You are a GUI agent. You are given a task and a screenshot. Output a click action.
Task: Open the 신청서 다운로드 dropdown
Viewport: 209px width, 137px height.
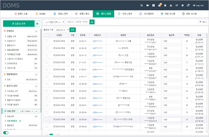pos(27,111)
